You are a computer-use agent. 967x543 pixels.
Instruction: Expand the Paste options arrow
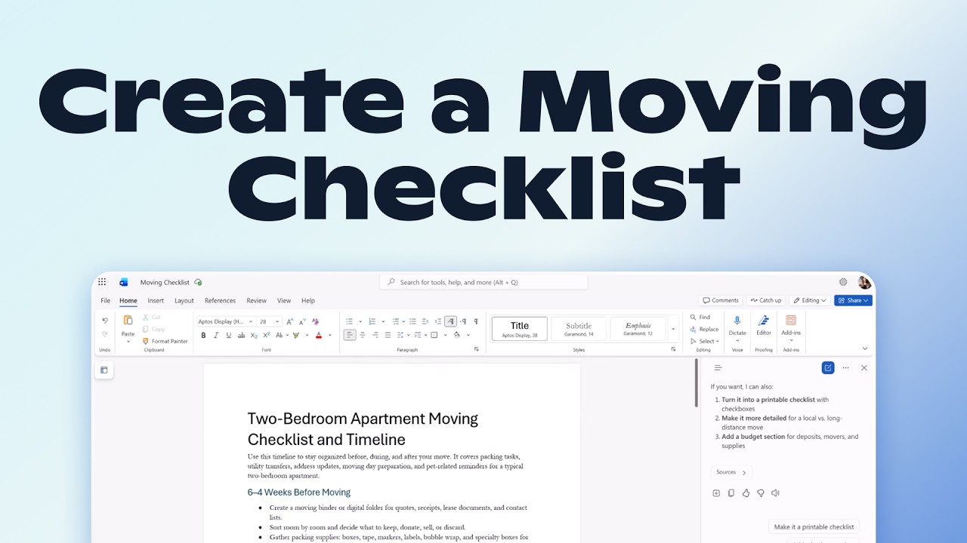click(x=128, y=342)
